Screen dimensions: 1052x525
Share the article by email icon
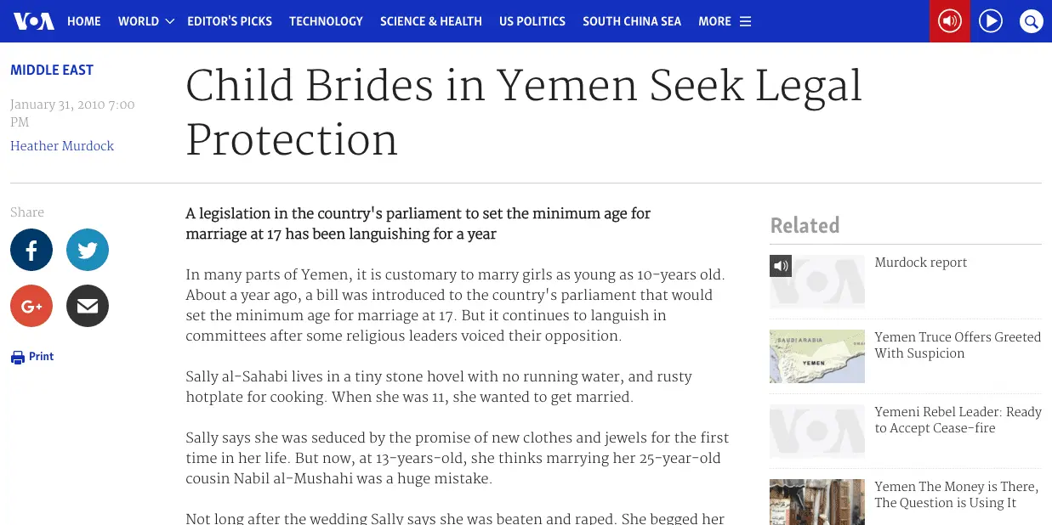click(x=88, y=306)
